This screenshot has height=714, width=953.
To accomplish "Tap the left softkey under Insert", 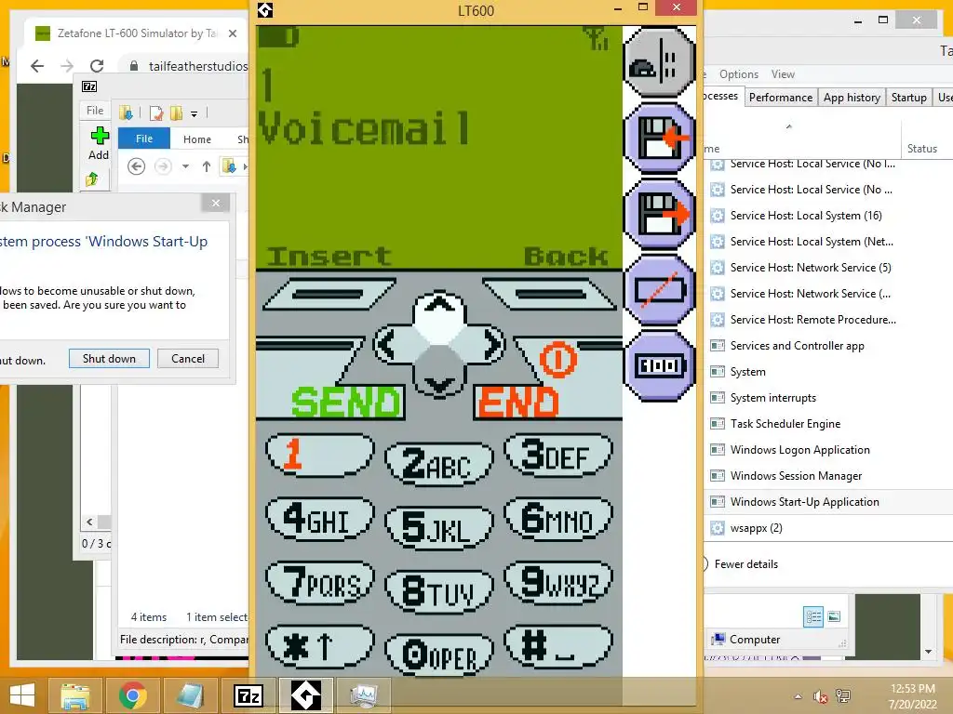I will coord(329,295).
